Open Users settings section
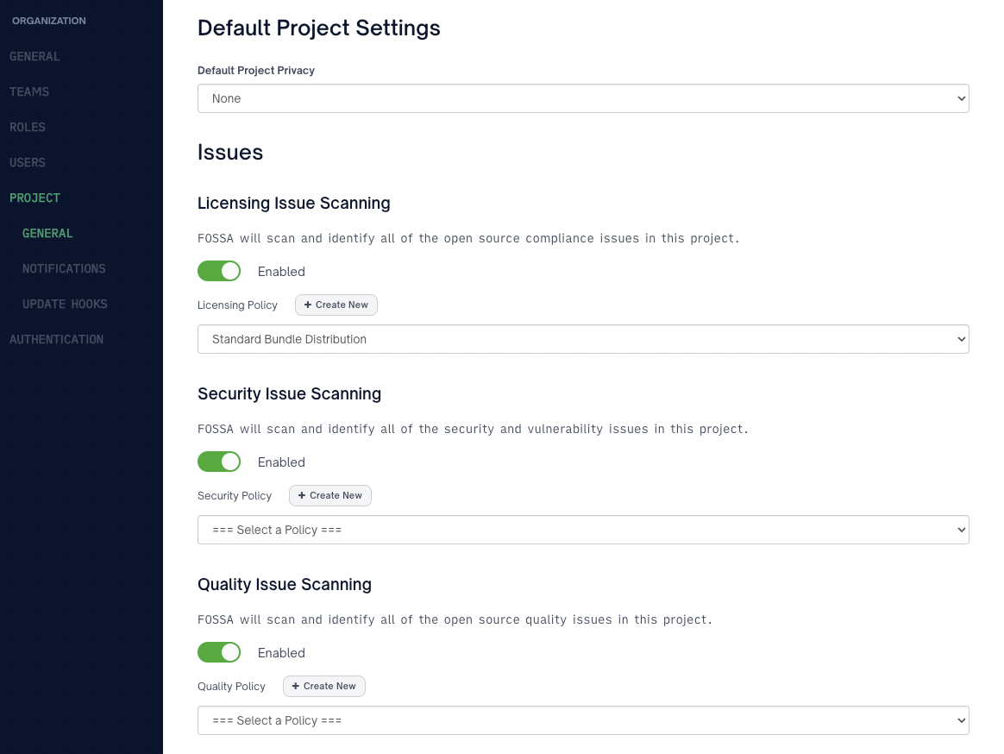Screen dimensions: 1004x754 [x=28, y=162]
